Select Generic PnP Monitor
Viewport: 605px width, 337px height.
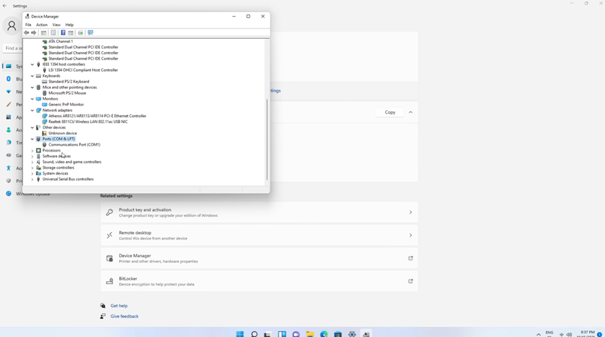click(66, 105)
